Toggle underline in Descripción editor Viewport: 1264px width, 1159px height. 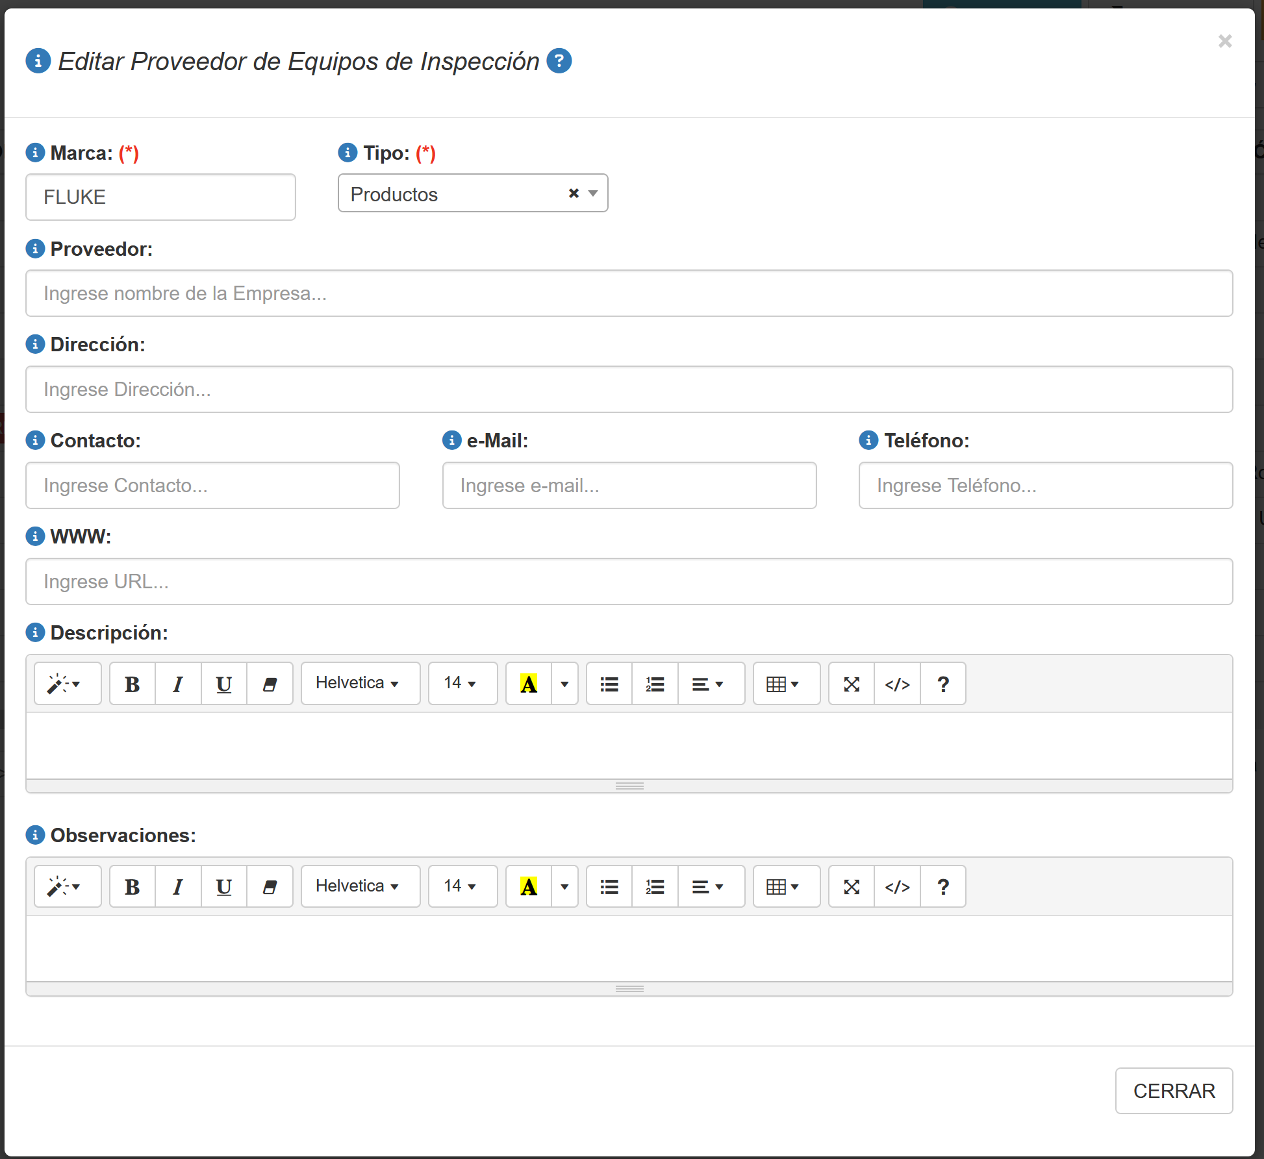224,684
